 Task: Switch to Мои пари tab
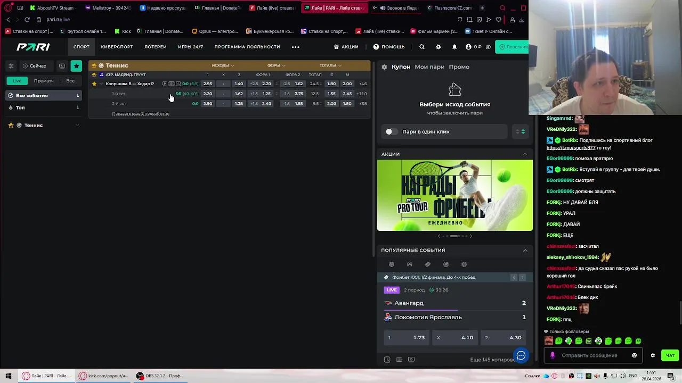tap(429, 67)
